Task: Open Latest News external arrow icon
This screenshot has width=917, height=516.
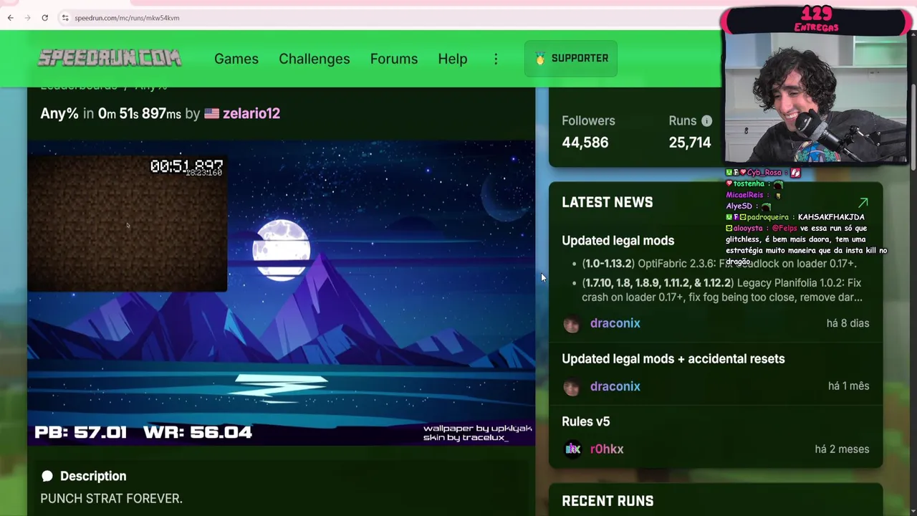Action: (863, 203)
